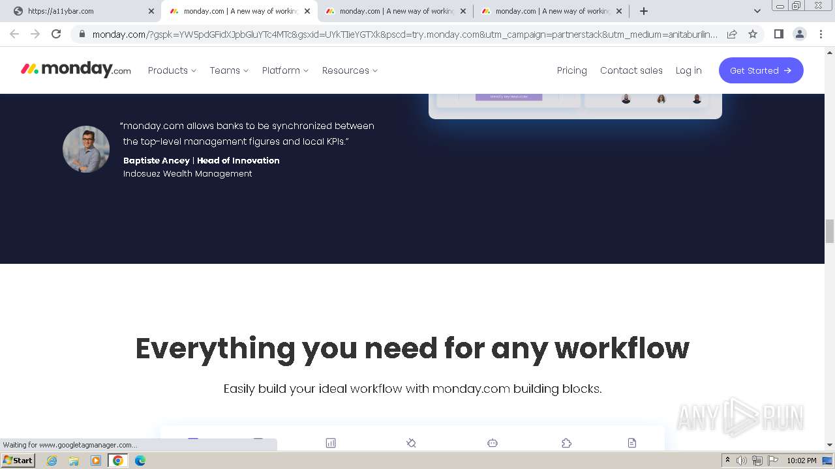Click Baptiste Ancey's profile photo

coord(86,149)
